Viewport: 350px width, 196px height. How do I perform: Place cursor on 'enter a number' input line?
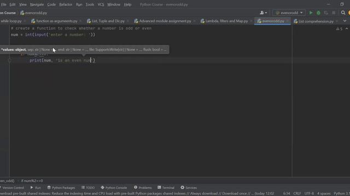pos(53,35)
